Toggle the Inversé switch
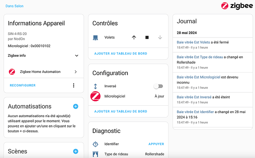Viewport: 255px width, 158px height. point(158,86)
